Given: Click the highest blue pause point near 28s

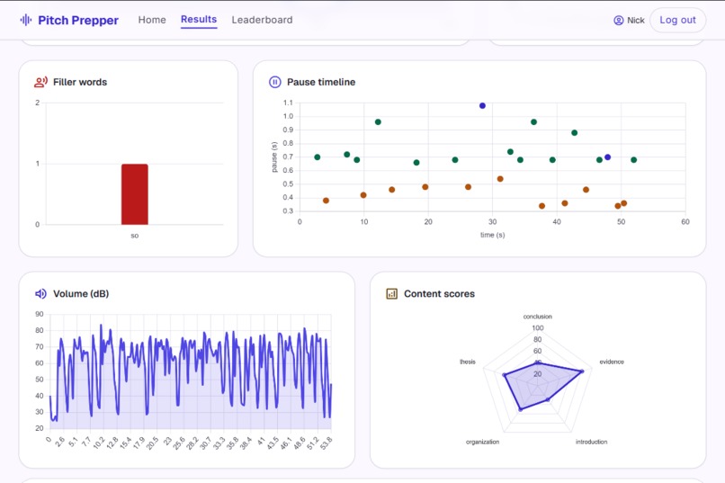Looking at the screenshot, I should click(482, 106).
